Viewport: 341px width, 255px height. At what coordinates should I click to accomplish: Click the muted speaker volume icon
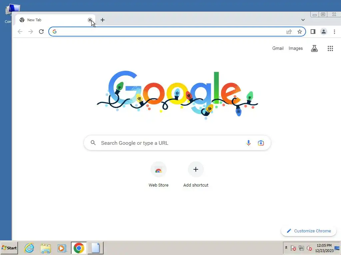click(x=309, y=248)
